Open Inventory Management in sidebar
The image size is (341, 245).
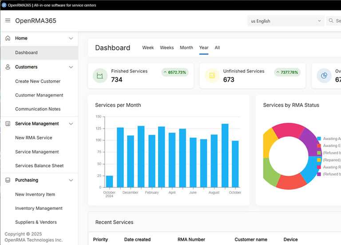(39, 208)
